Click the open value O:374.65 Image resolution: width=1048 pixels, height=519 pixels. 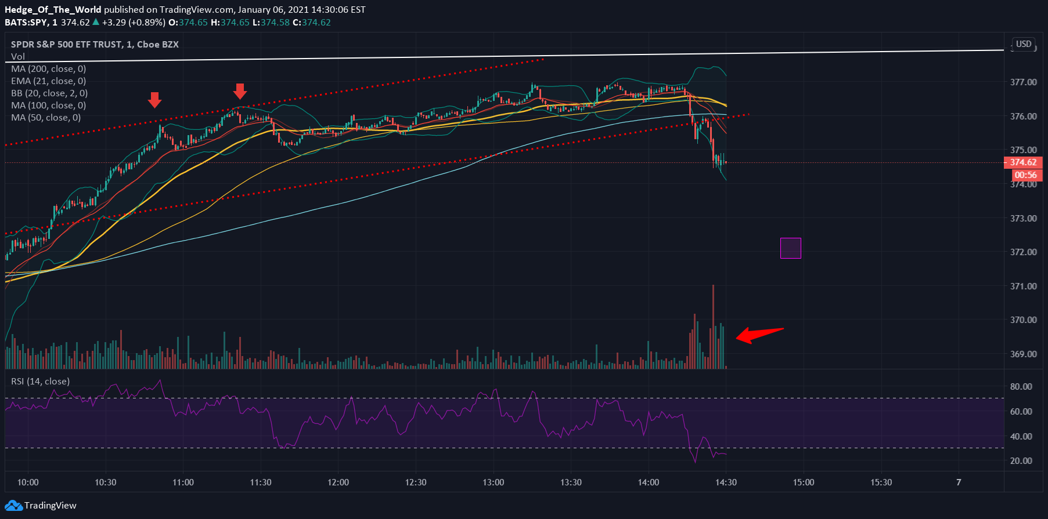(188, 23)
